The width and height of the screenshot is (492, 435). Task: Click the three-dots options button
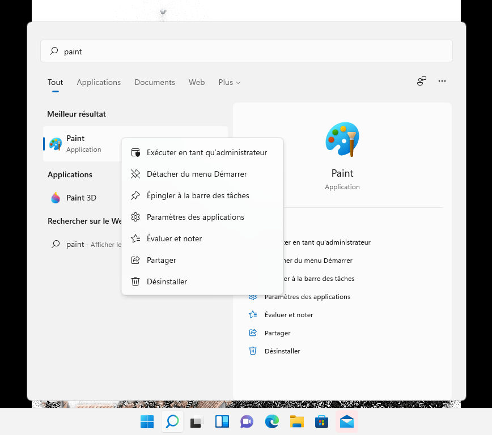pos(442,82)
